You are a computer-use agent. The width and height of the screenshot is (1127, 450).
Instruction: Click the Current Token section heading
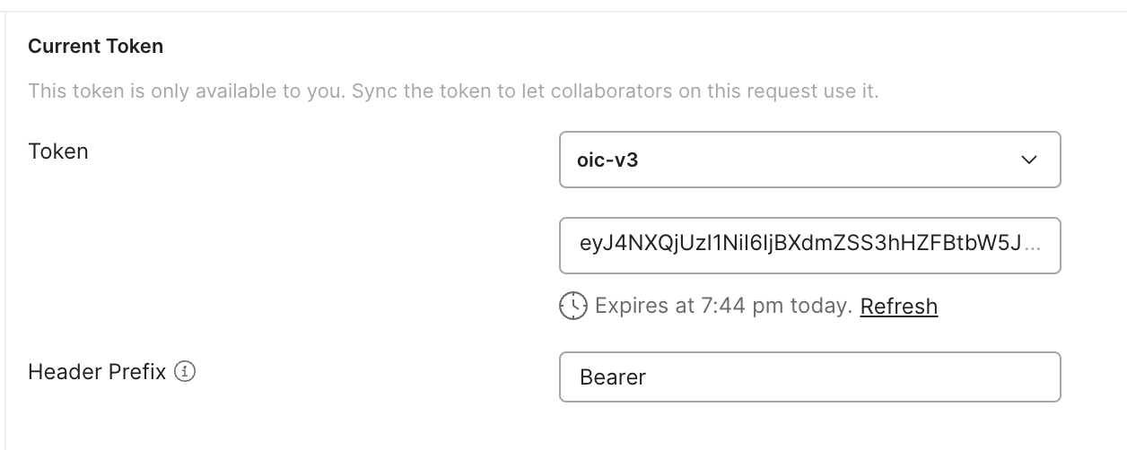click(x=95, y=46)
